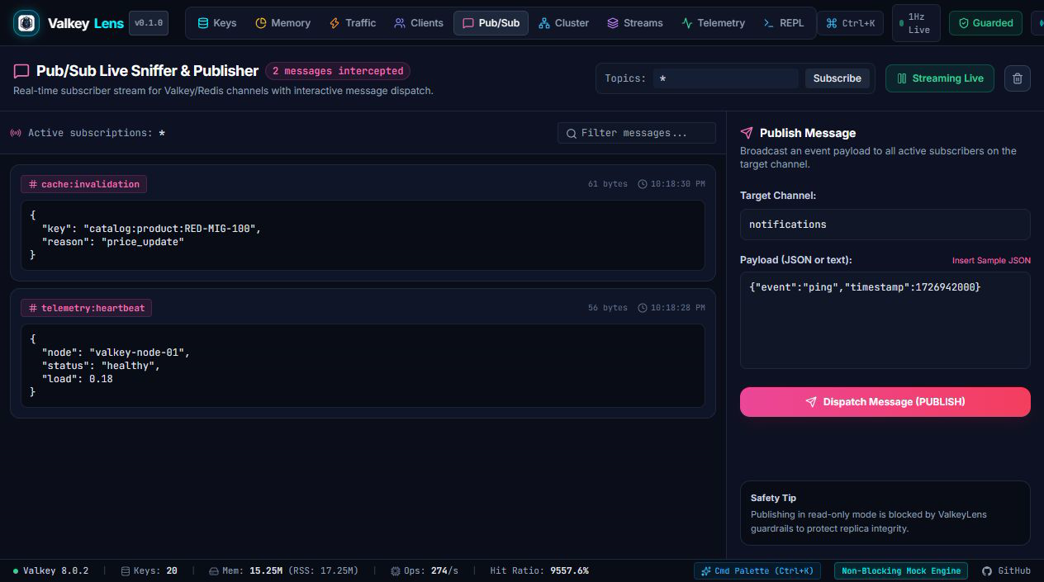Toggle the 1Hz Live refresh indicator
Image resolution: width=1044 pixels, height=582 pixels.
(915, 23)
